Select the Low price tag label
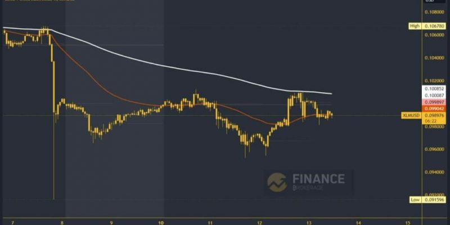The image size is (450, 225). pos(415,200)
